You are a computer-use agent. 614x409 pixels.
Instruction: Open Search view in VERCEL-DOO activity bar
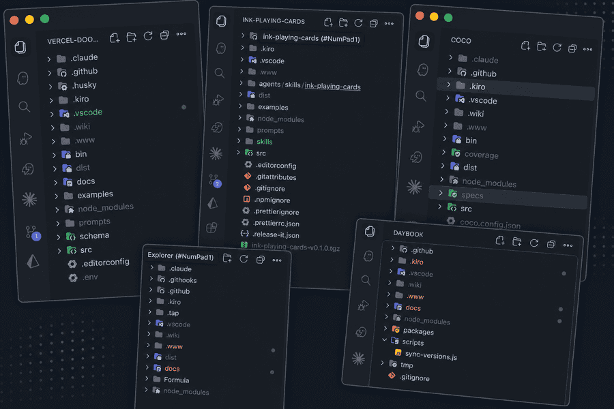[25, 106]
